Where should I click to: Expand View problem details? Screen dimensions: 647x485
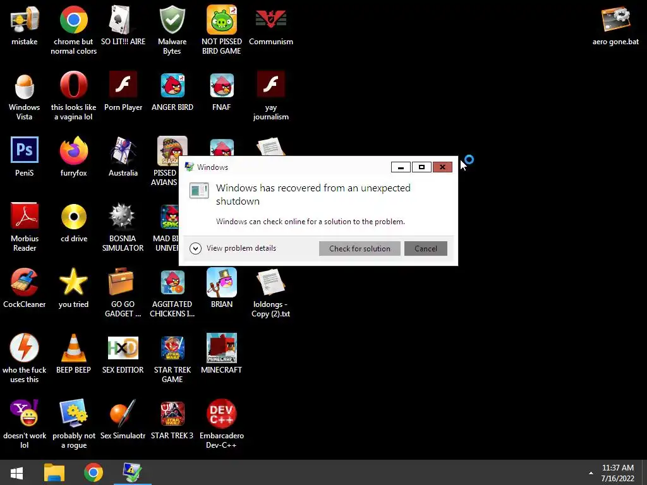click(233, 248)
